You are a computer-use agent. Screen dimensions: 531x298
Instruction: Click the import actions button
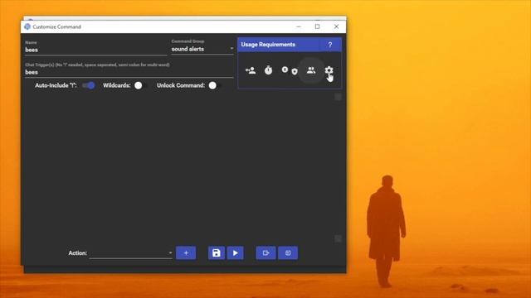point(288,252)
